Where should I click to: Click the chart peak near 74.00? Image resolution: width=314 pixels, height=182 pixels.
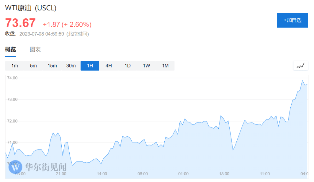click(303, 81)
